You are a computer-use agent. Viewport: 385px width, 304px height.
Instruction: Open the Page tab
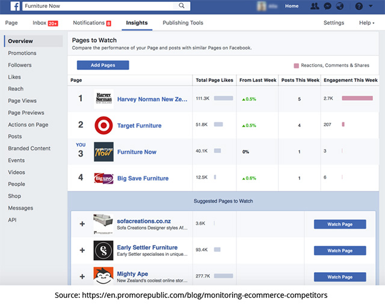click(x=11, y=23)
